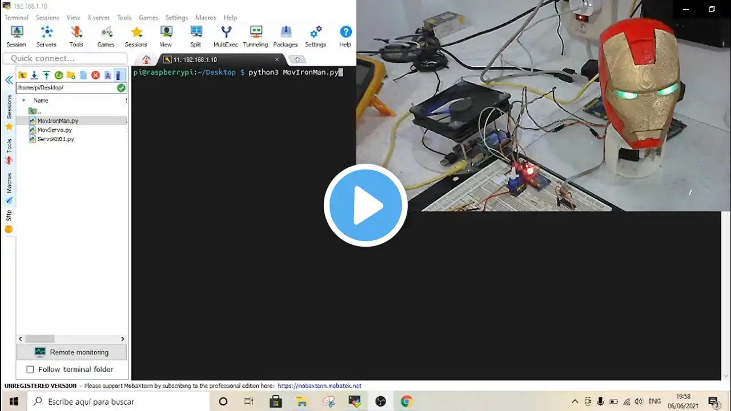Open the Settings menu
Screen dimensions: 731x411
pyautogui.click(x=176, y=18)
